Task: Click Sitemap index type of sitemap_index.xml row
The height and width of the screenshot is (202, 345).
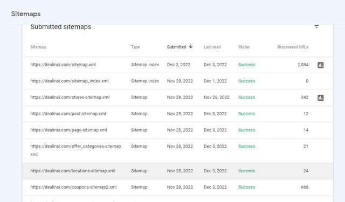Action: [145, 81]
